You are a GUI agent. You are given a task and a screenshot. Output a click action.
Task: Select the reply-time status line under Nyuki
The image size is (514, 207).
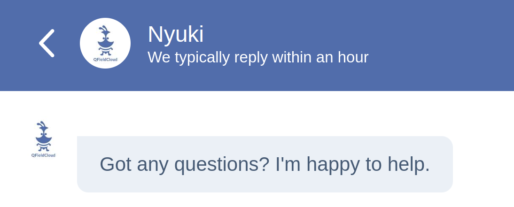tap(258, 57)
